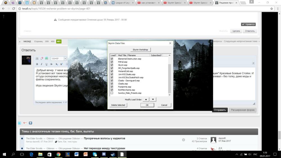
Task: Uncheck Footprints.esp checkbox
Action: pos(112,87)
